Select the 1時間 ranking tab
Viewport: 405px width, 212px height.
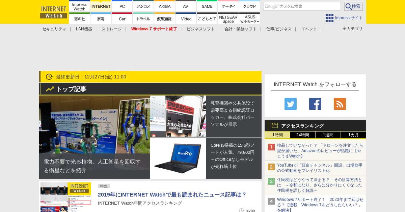277,135
